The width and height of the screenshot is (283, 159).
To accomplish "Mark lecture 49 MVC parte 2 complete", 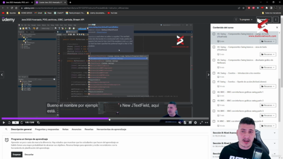I will pos(214,101).
